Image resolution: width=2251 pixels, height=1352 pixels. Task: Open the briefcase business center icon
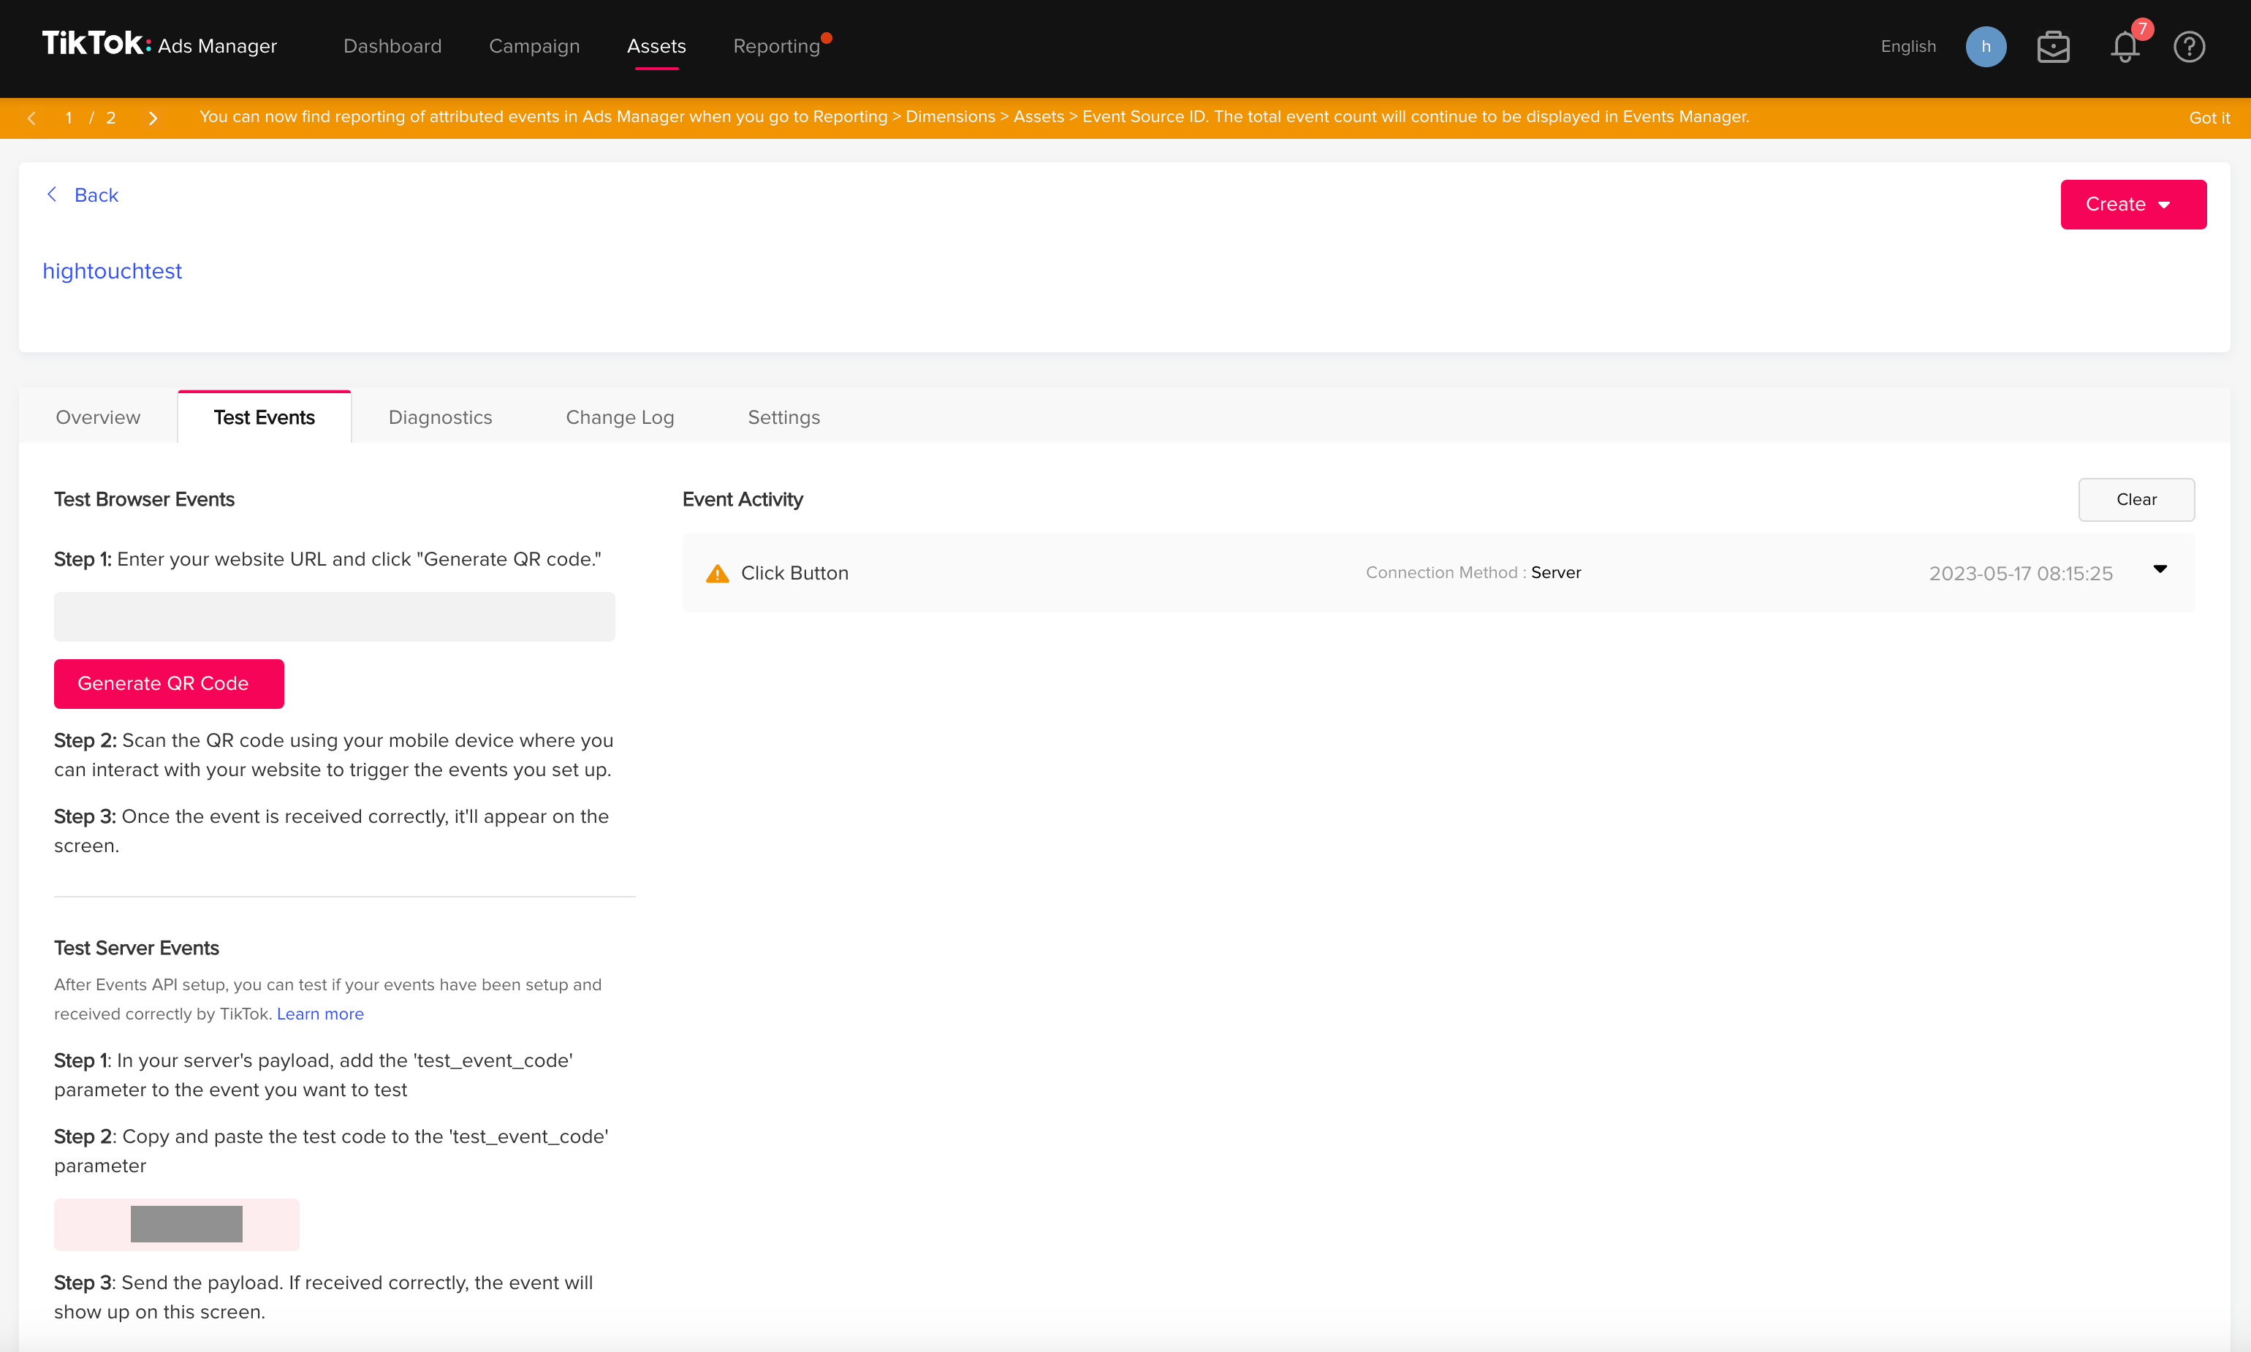coord(2054,47)
